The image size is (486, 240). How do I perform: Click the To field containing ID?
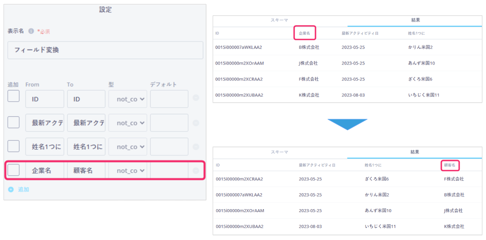pyautogui.click(x=86, y=99)
